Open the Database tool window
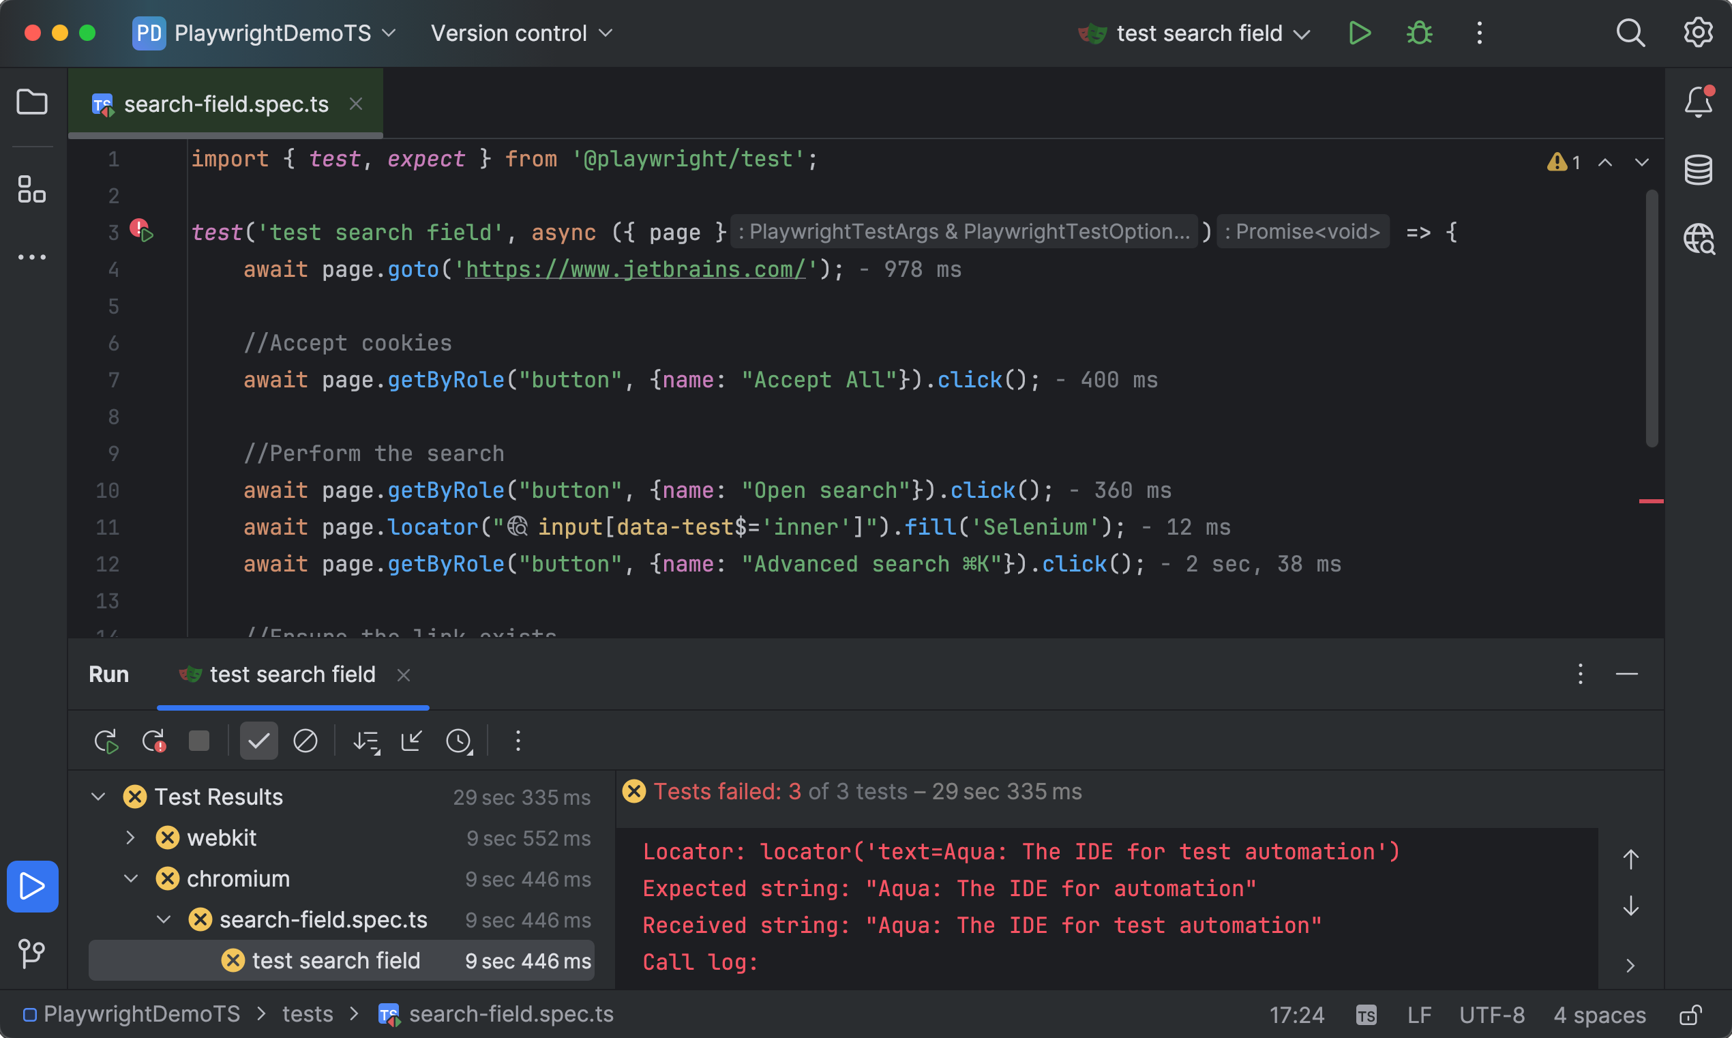 (1698, 168)
